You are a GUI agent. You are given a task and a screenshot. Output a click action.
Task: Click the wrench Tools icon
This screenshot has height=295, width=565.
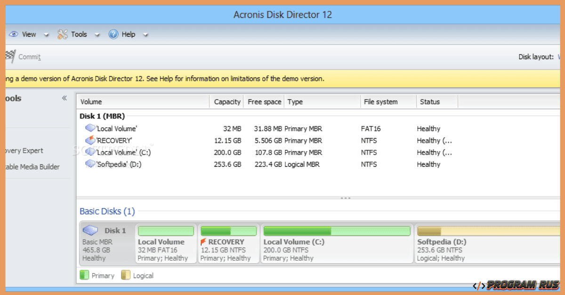[62, 34]
